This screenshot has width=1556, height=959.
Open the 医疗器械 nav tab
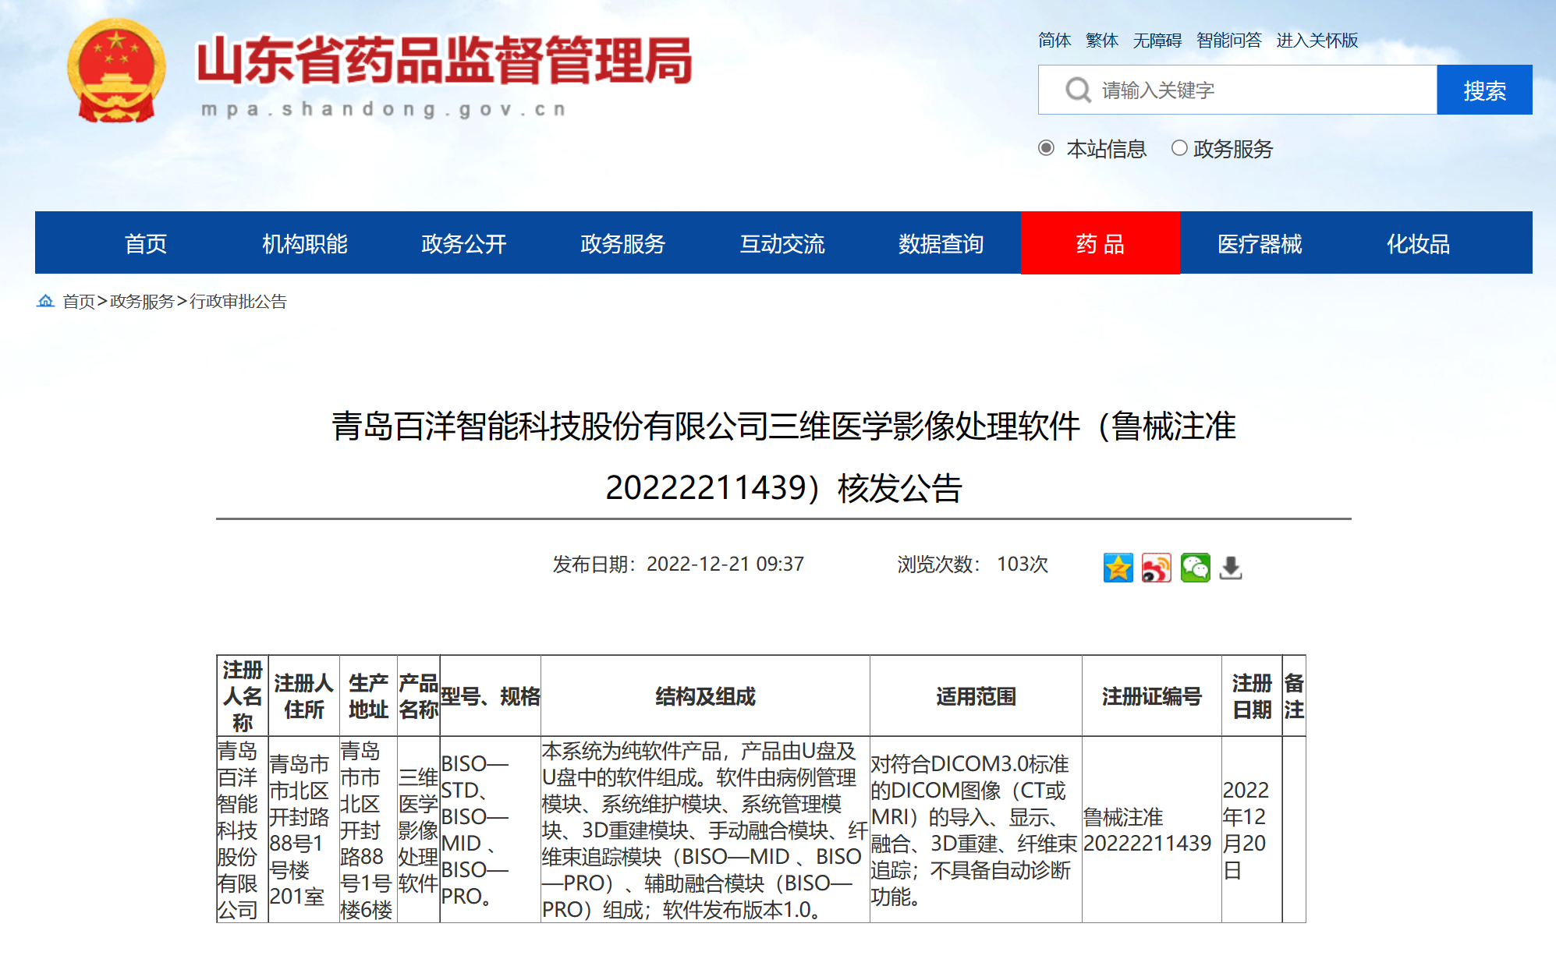tap(1260, 244)
